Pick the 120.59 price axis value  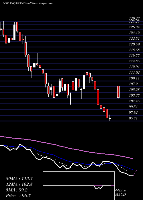click(134, 44)
